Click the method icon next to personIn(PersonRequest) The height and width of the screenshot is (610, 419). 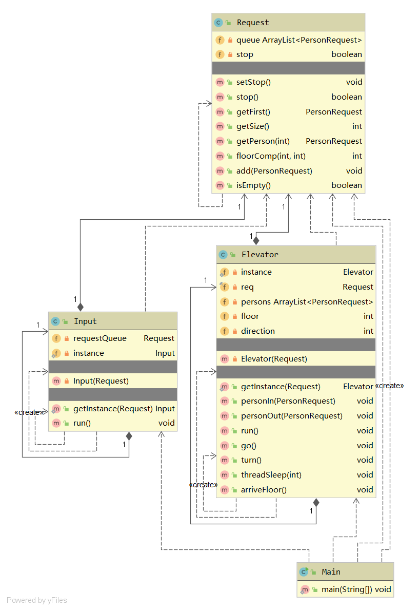(x=224, y=401)
